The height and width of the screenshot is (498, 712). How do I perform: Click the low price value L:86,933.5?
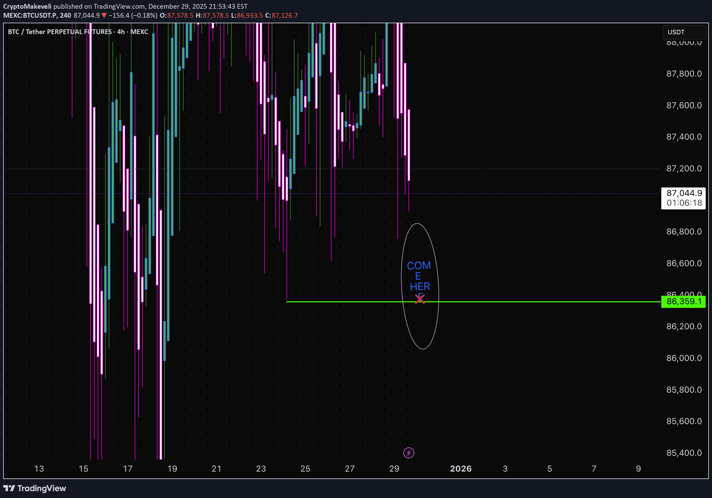(249, 15)
